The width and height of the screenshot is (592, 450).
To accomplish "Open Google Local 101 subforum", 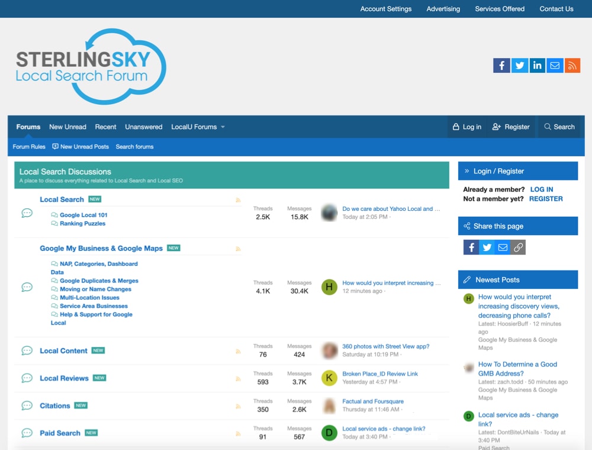I will pos(83,215).
